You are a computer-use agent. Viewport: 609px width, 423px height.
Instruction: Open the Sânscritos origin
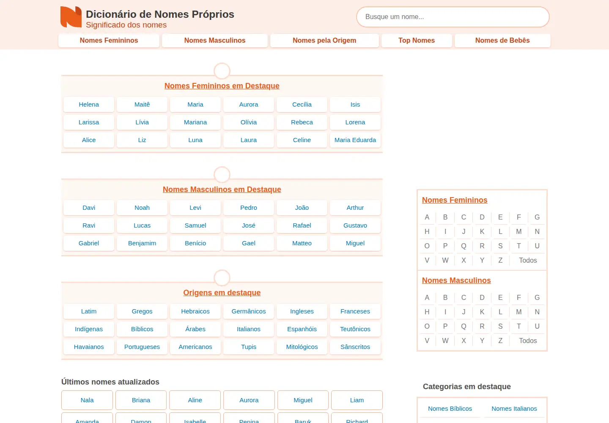pyautogui.click(x=355, y=347)
